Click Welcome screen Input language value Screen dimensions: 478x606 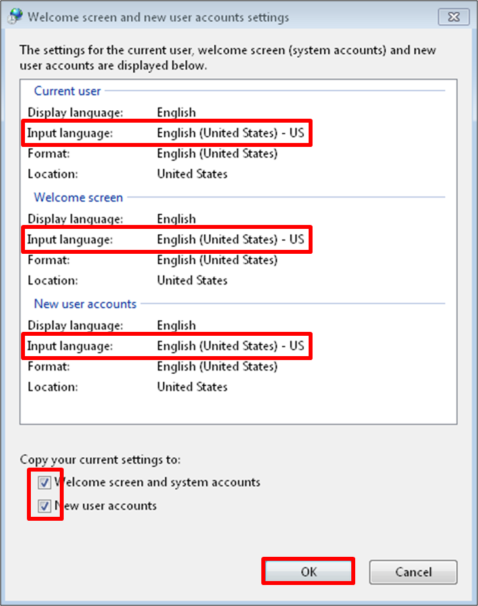pyautogui.click(x=230, y=239)
